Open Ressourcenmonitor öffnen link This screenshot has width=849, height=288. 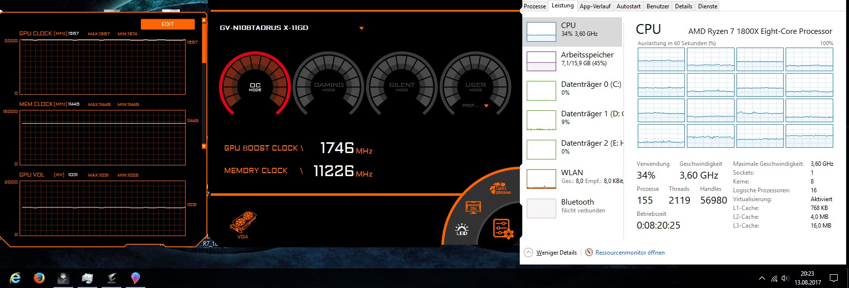[x=630, y=253]
